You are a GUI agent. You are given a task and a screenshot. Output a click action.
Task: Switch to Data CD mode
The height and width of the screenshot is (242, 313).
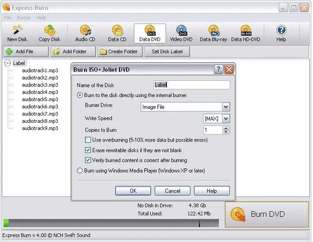tap(117, 33)
